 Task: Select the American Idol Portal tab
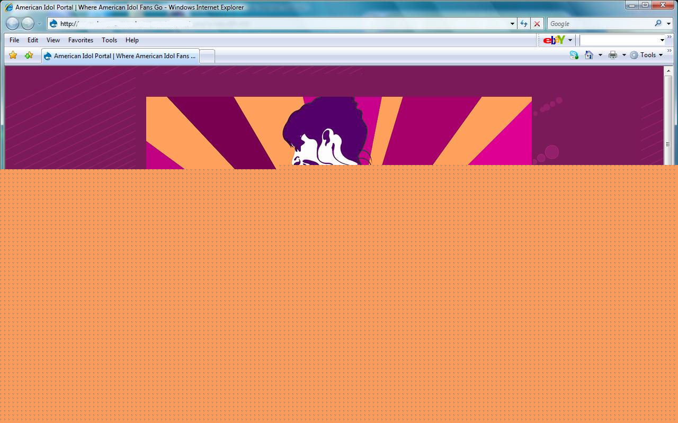(120, 56)
